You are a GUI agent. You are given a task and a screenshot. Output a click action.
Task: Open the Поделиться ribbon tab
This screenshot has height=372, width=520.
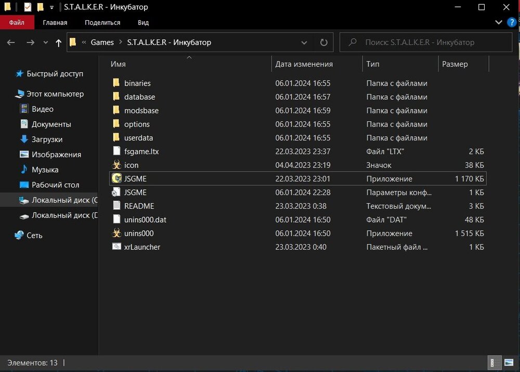pyautogui.click(x=102, y=22)
